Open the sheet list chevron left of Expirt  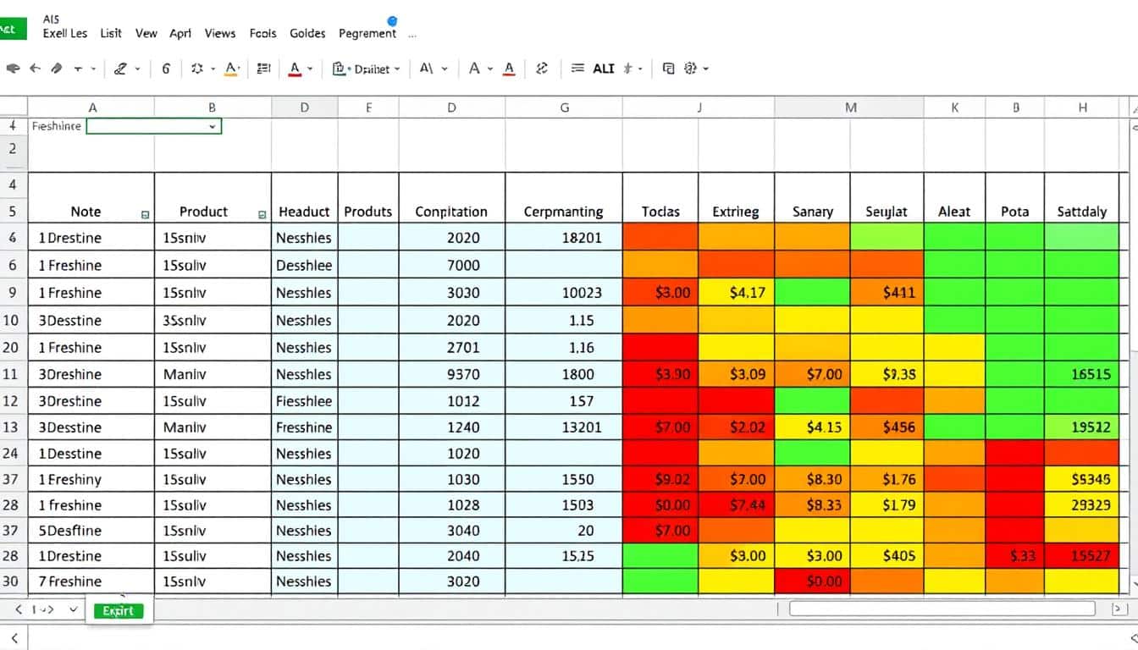[x=73, y=609]
